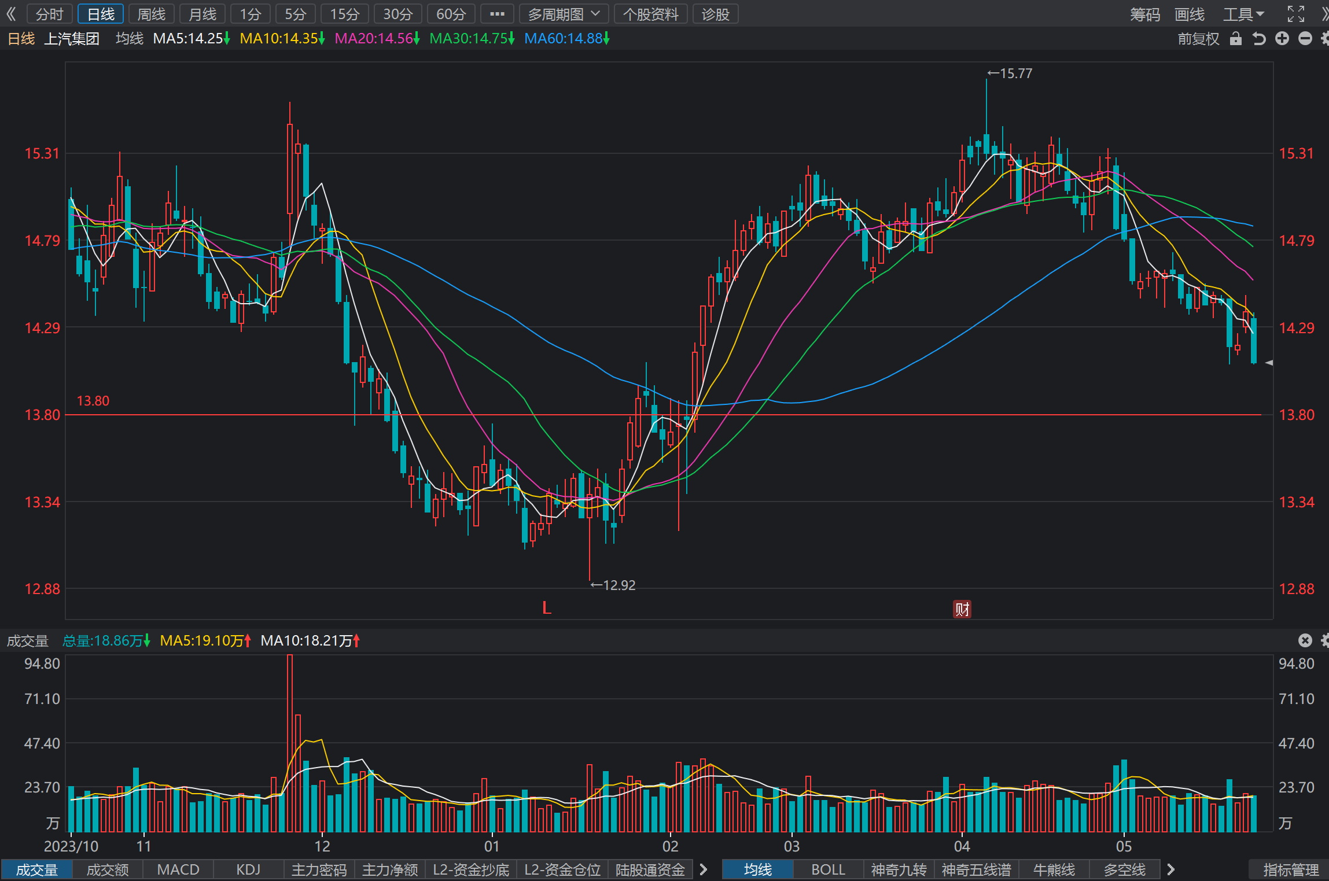1329x881 pixels.
Task: Click the volume MA5:19.10万 label
Action: 206,641
